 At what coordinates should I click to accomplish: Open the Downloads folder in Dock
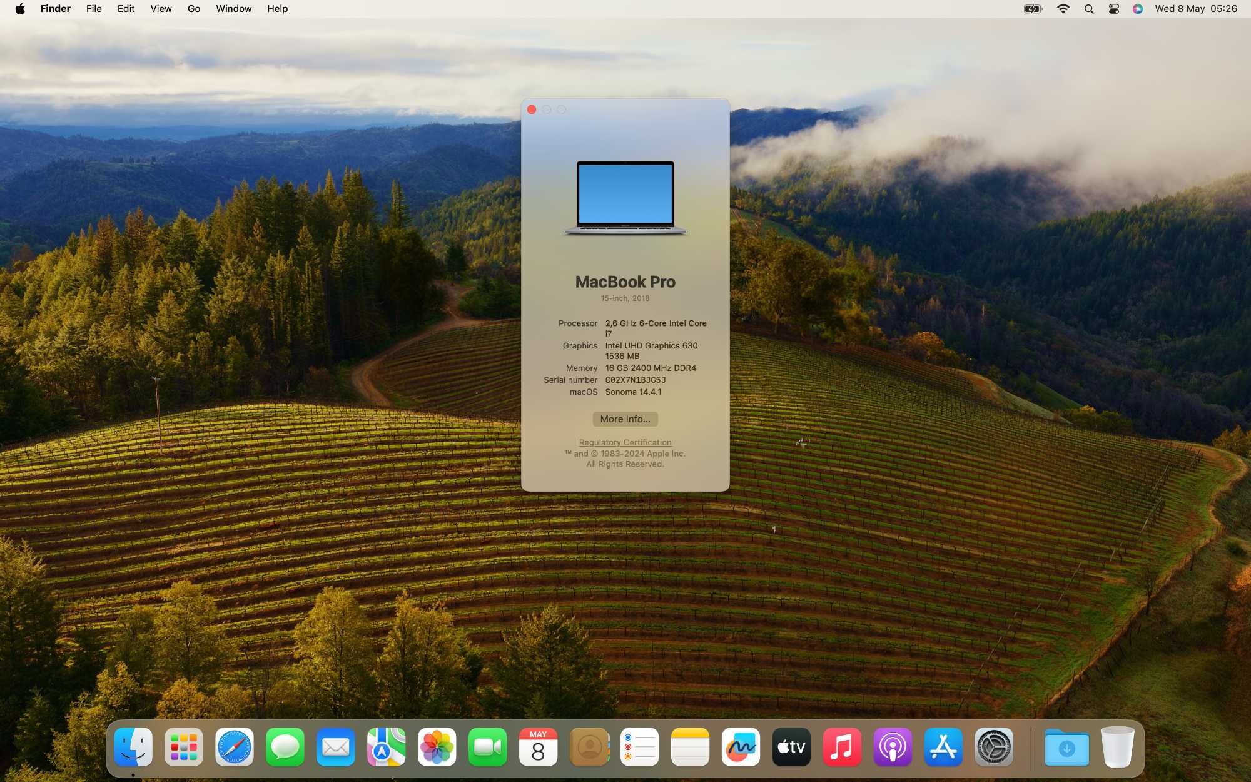1067,747
